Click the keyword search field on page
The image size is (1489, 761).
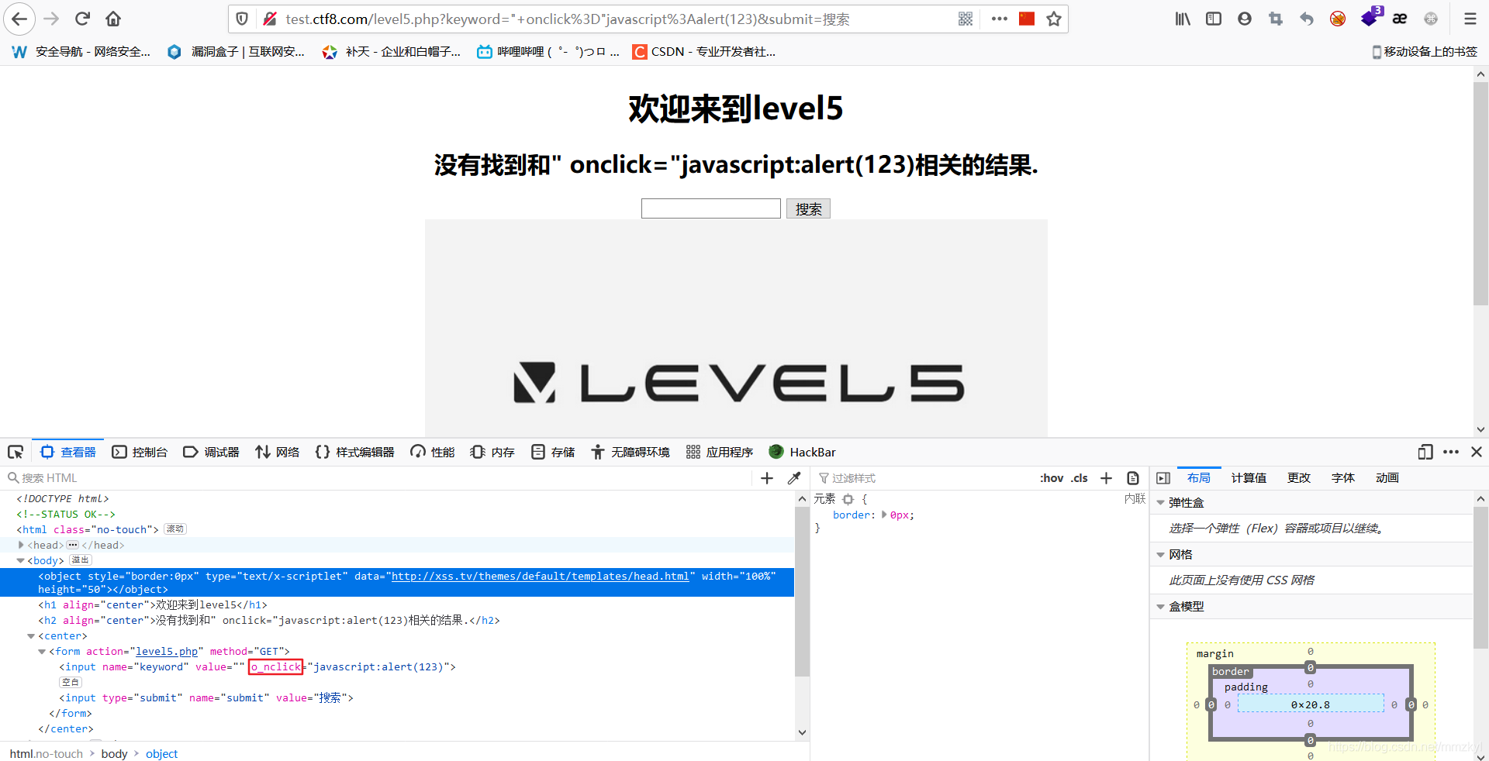point(711,208)
